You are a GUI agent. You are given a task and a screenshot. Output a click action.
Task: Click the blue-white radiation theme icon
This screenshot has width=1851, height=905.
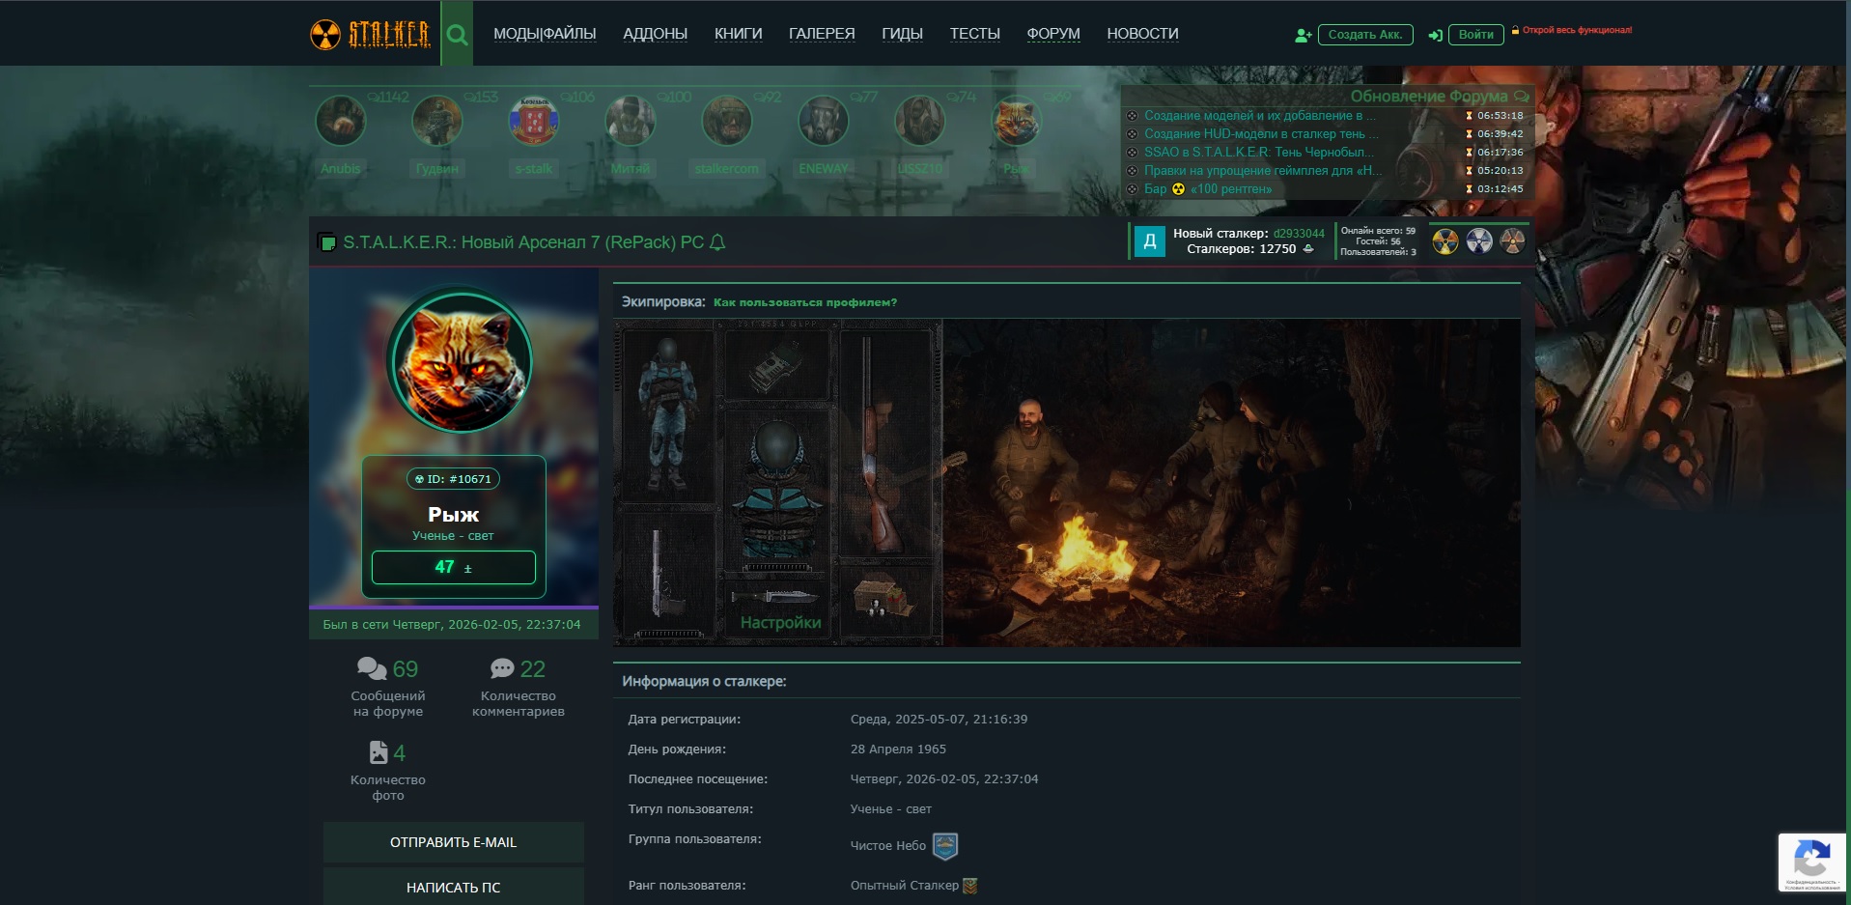[x=1478, y=241]
